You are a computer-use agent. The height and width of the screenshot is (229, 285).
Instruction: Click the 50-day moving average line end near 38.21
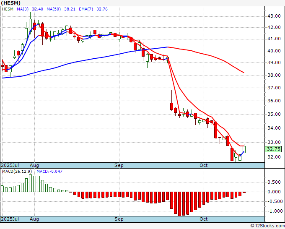[x=244, y=73]
